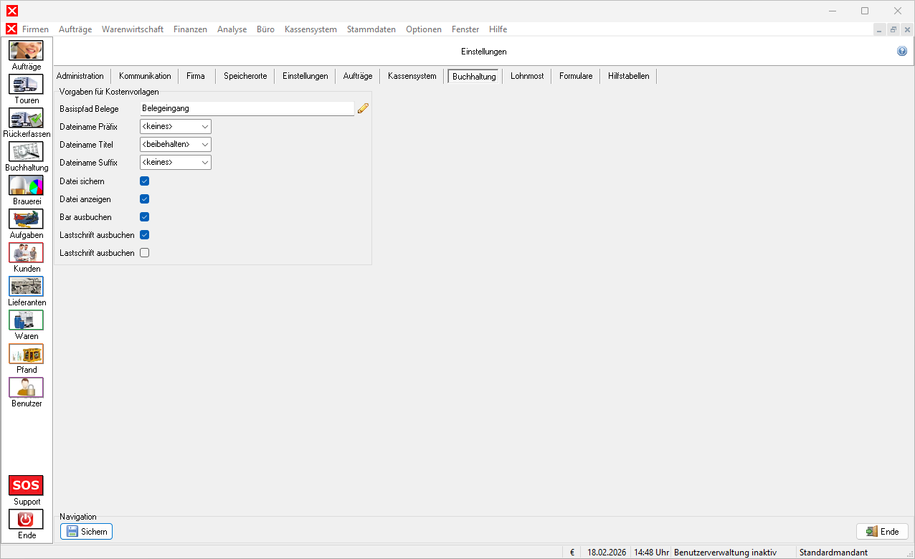Open the Warenwirtschaft menu
Viewport: 915px width, 559px height.
tap(133, 29)
